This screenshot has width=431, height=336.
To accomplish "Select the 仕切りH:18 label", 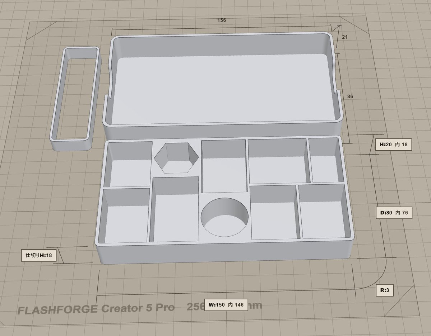I will pyautogui.click(x=39, y=256).
